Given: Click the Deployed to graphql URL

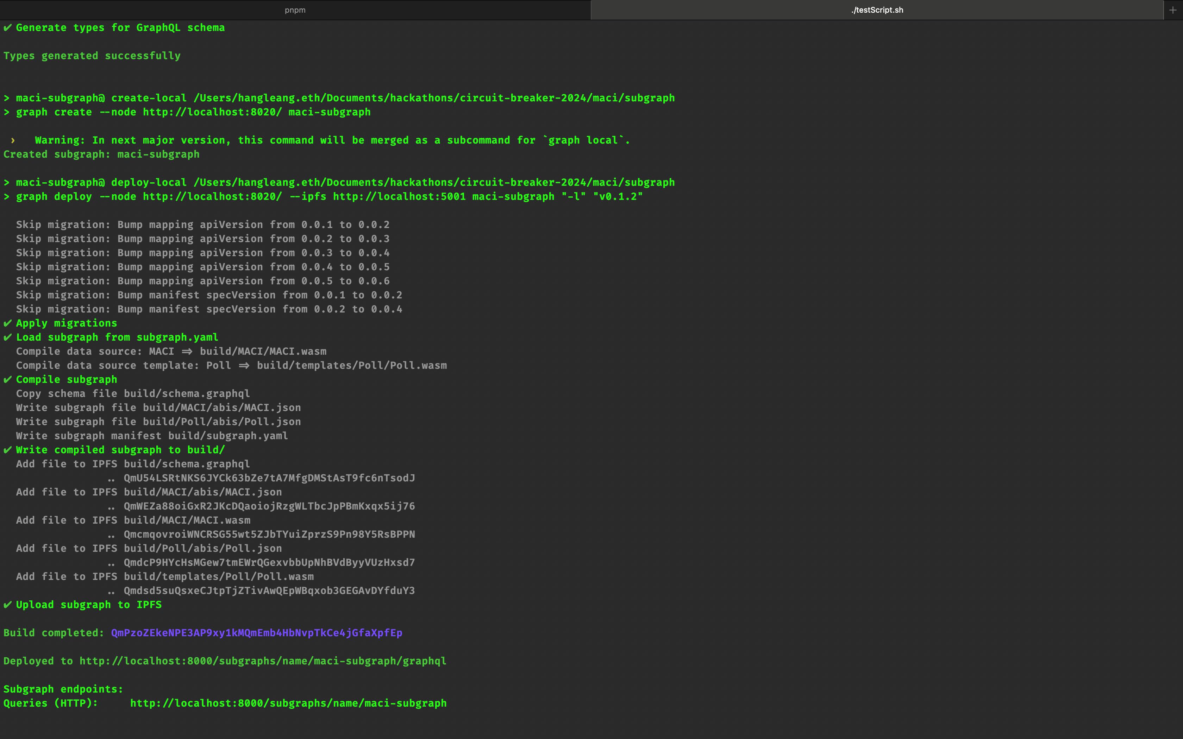Looking at the screenshot, I should click(x=263, y=661).
